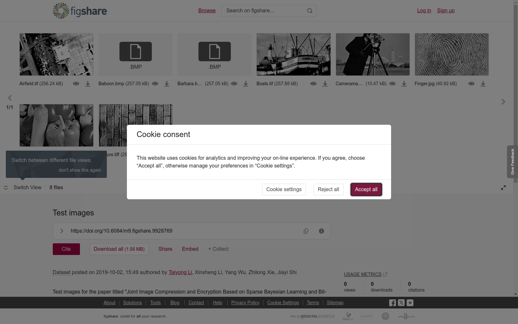
Task: Open footer Sitemap link
Action: pyautogui.click(x=335, y=303)
